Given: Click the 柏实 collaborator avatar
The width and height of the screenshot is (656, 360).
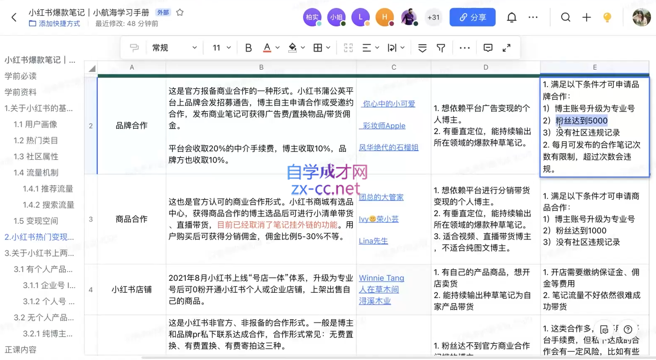Looking at the screenshot, I should (312, 17).
